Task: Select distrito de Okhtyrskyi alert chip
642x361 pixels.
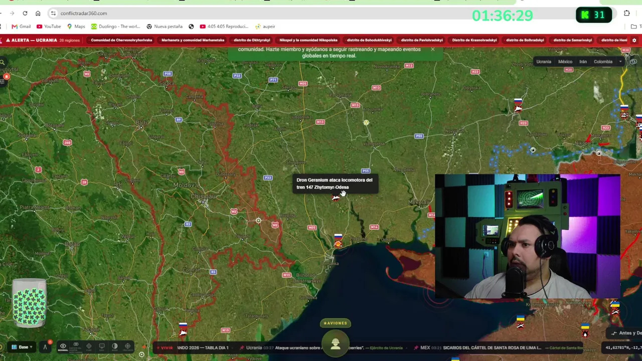Action: pos(252,40)
